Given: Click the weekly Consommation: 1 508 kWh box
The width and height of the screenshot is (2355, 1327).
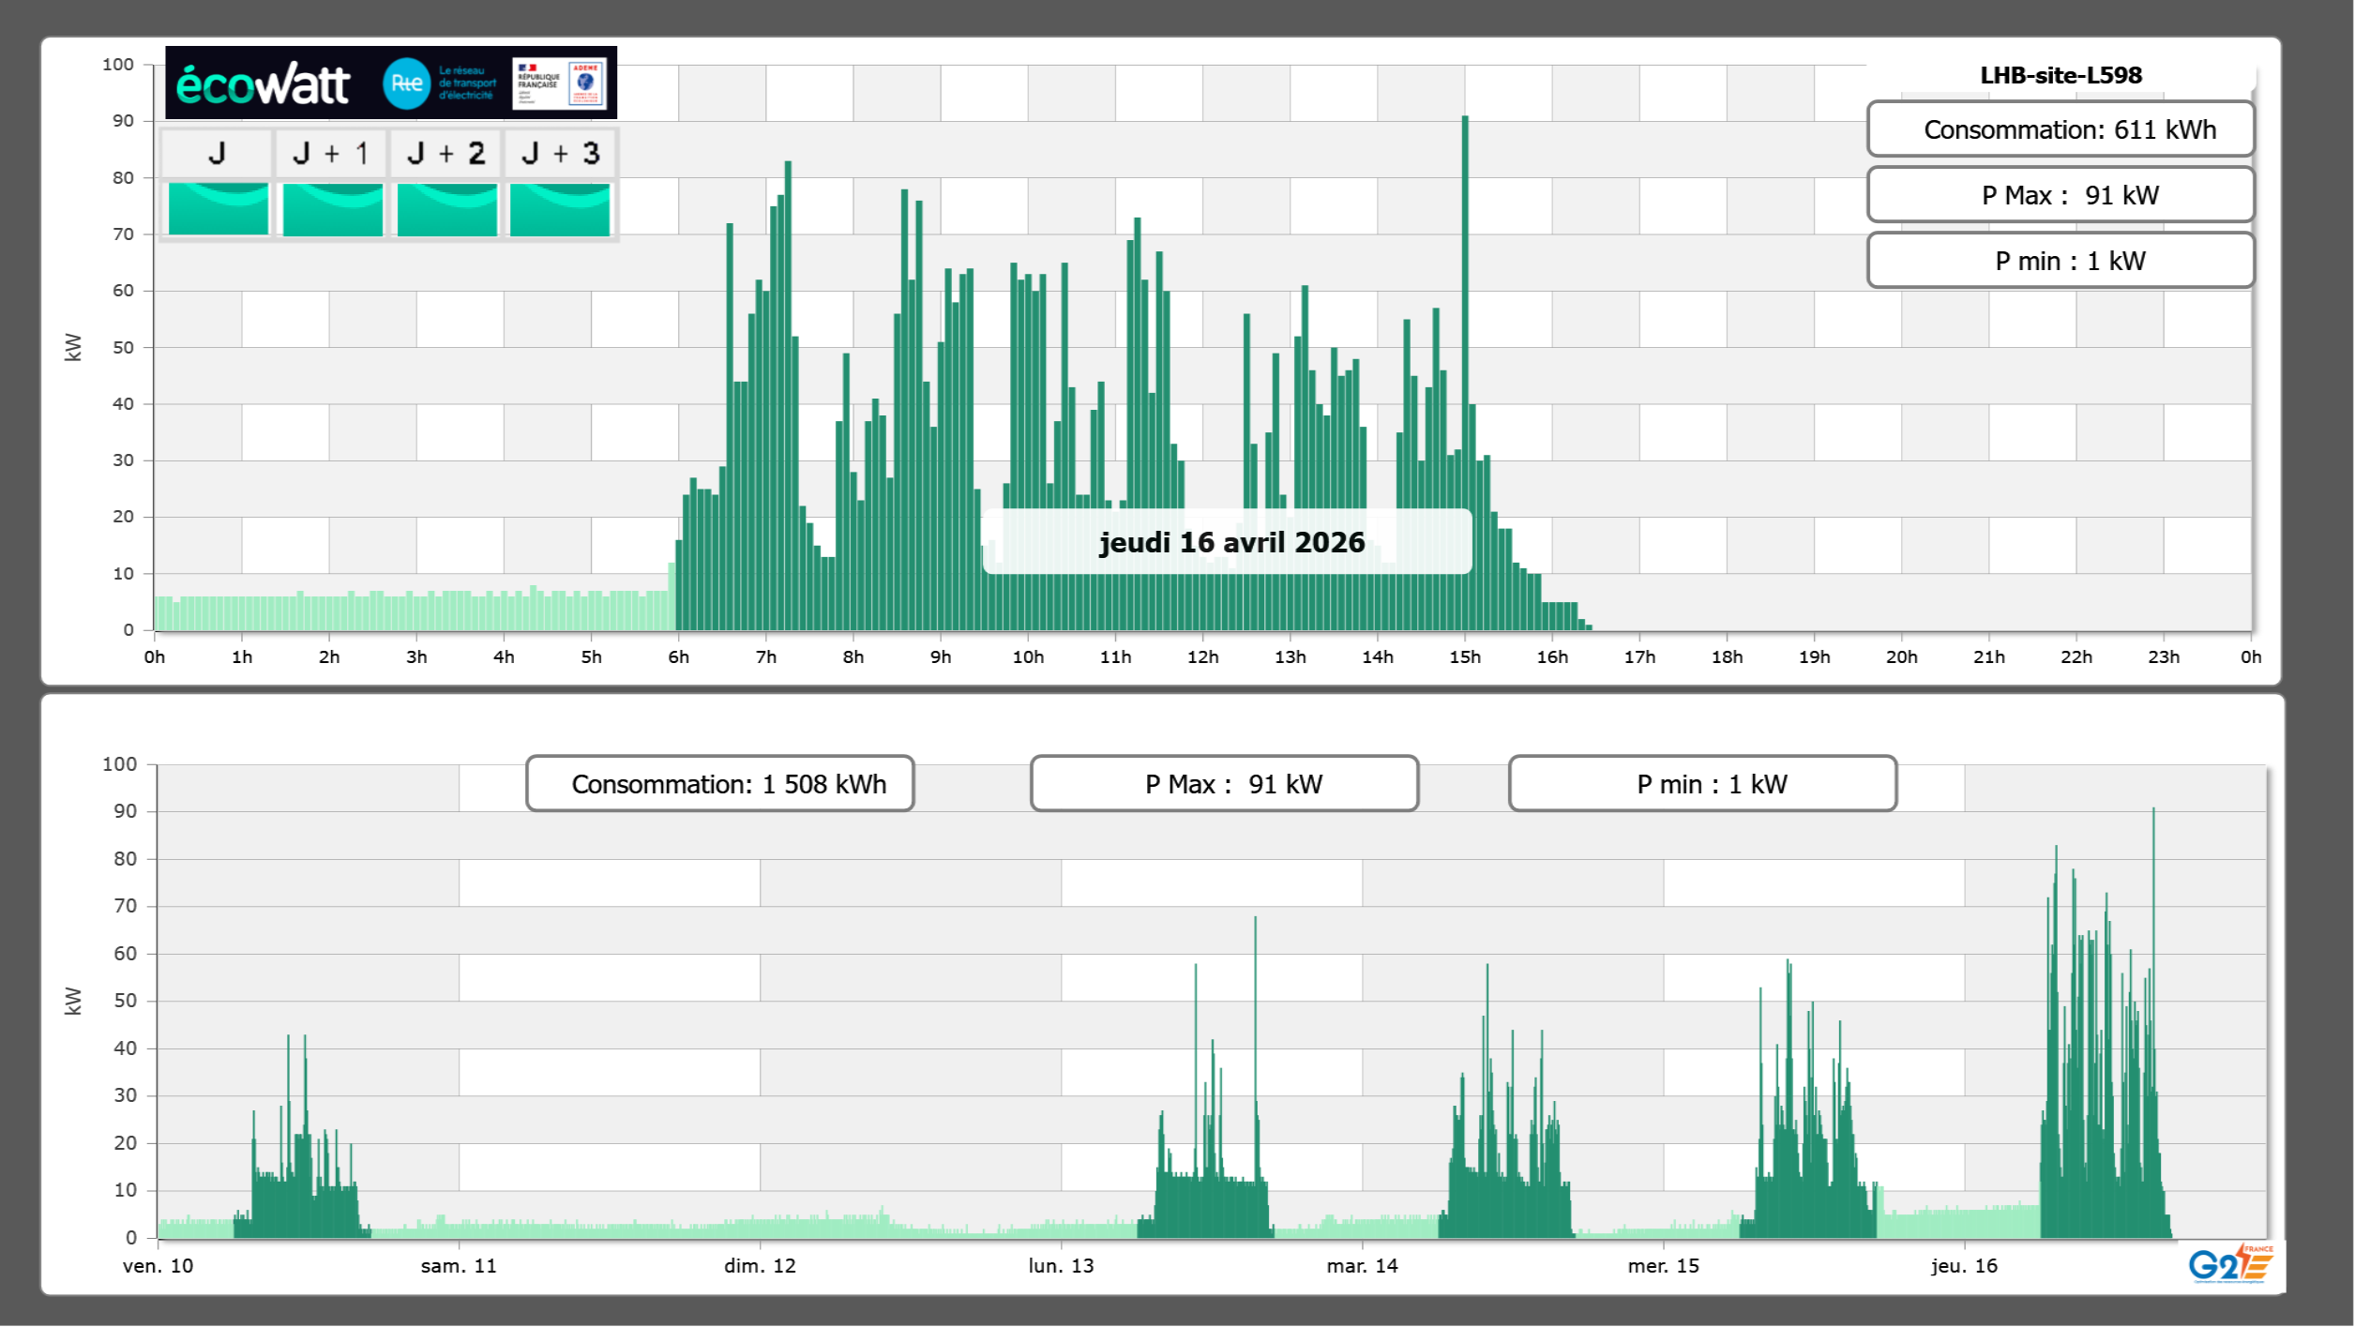Looking at the screenshot, I should pos(719,784).
